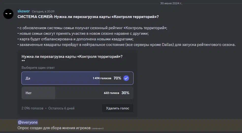
Task: Click the 30 июня 2024 г. date divider
Action: click(x=171, y=3)
